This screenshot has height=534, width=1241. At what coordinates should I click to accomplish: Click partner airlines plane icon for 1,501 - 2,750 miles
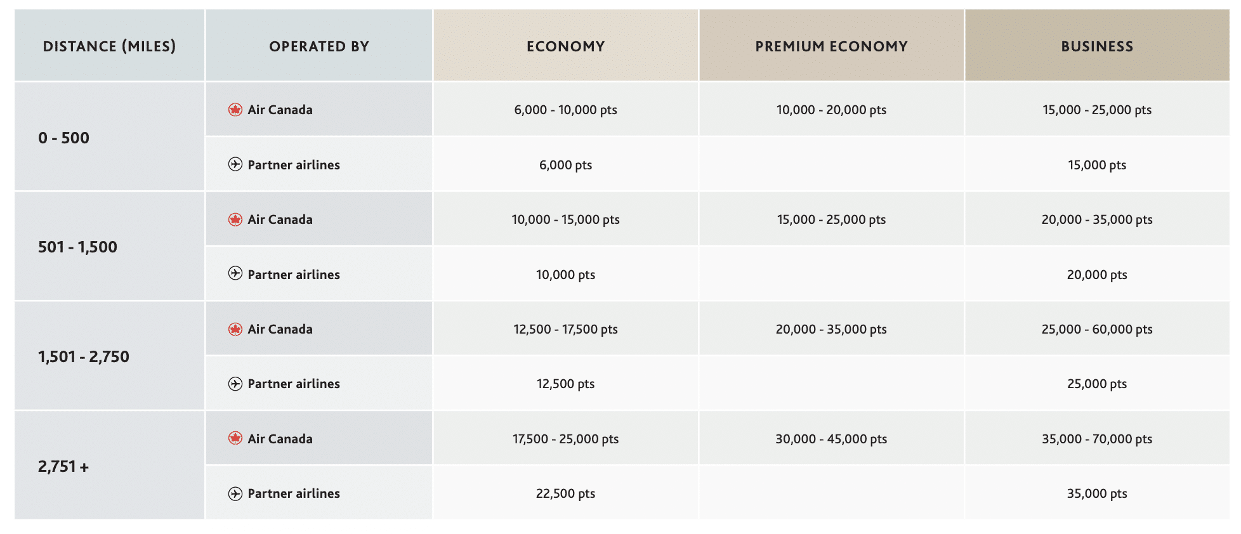point(235,384)
